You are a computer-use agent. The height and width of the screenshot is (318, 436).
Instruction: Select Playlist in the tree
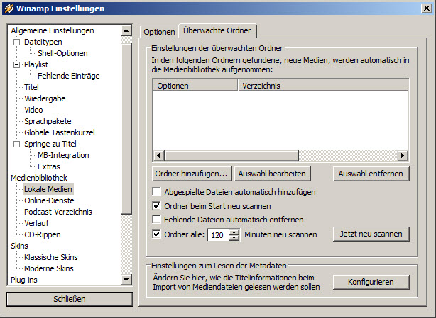(36, 64)
